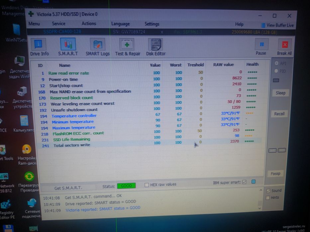The height and width of the screenshot is (232, 310).
Task: Open the Actions menu
Action: coord(89,24)
